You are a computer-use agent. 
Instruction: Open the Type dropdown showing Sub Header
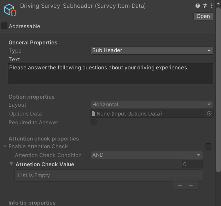[x=152, y=50]
